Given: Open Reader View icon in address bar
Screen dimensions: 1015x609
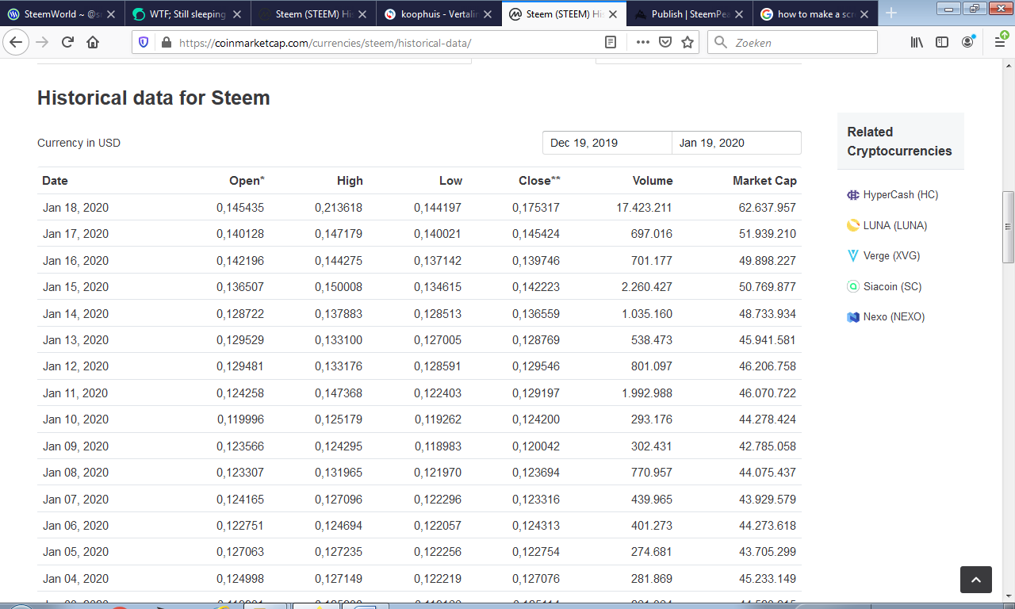Looking at the screenshot, I should tap(610, 42).
